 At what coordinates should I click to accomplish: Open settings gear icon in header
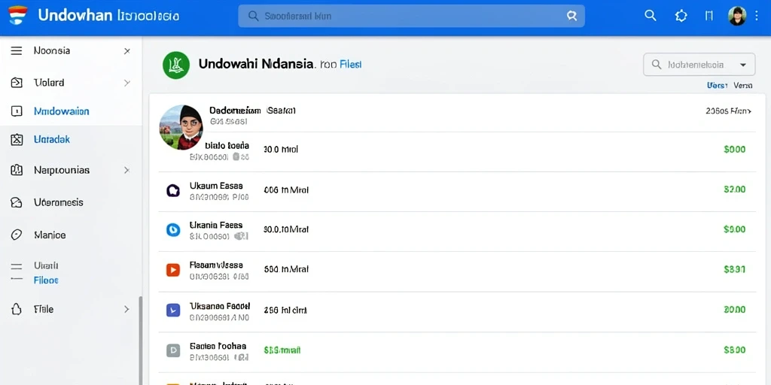pyautogui.click(x=681, y=16)
